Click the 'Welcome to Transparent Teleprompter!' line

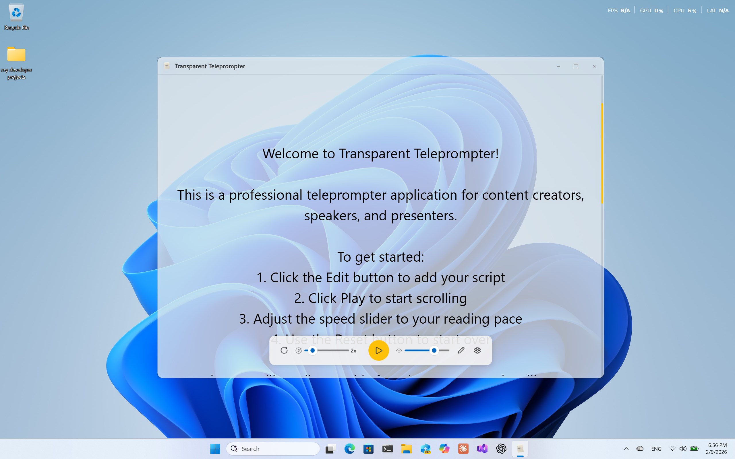click(380, 153)
